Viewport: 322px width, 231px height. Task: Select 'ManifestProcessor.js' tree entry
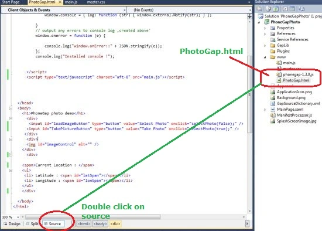(294, 115)
